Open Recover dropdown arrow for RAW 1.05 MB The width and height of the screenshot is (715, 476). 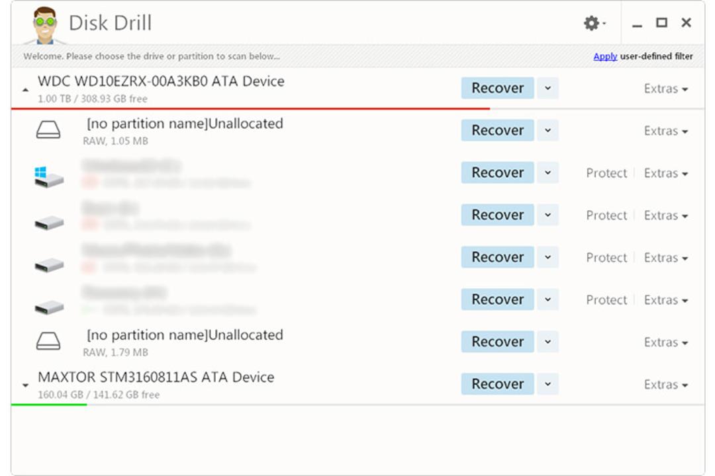tap(548, 130)
